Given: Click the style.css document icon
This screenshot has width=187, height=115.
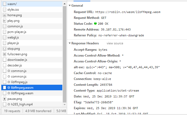Looking at the screenshot, I should (x=5, y=10).
